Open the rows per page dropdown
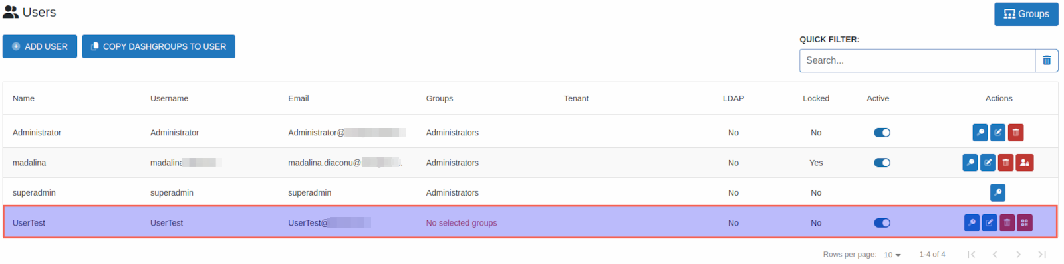This screenshot has height=264, width=1064. [x=892, y=255]
